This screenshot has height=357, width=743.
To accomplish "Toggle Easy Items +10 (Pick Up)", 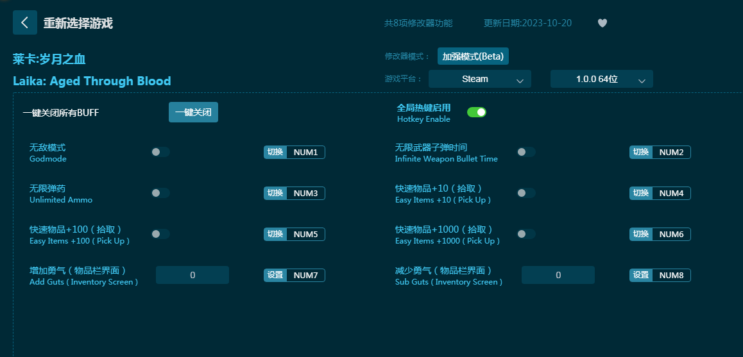I will click(526, 193).
